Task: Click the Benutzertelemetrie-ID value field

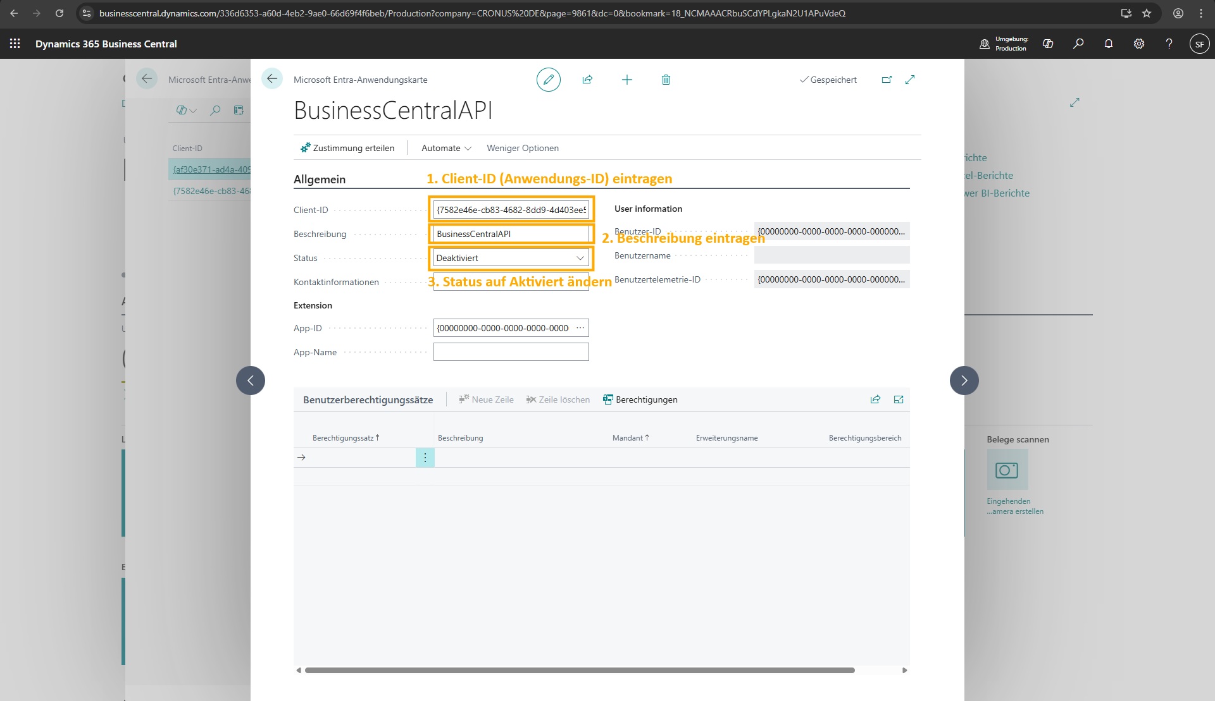Action: (x=832, y=279)
